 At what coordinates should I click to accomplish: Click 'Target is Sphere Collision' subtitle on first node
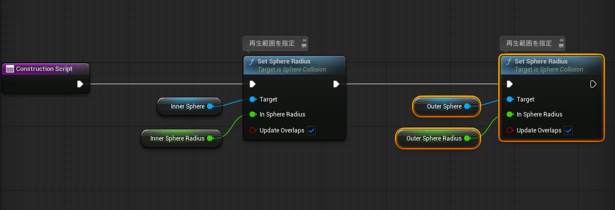292,69
